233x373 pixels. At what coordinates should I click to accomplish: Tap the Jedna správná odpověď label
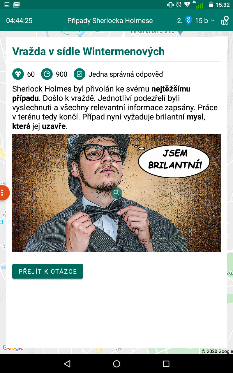point(126,74)
